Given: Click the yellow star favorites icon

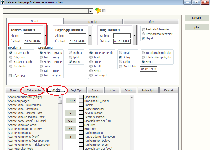Looking at the screenshot, I should coord(98,11).
